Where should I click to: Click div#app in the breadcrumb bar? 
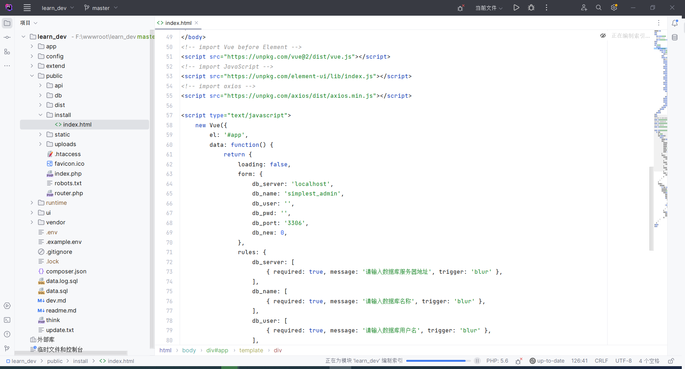[x=217, y=350]
